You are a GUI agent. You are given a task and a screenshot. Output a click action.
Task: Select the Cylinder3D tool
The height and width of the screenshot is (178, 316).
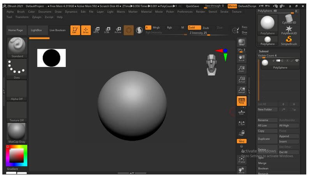[x=289, y=19]
